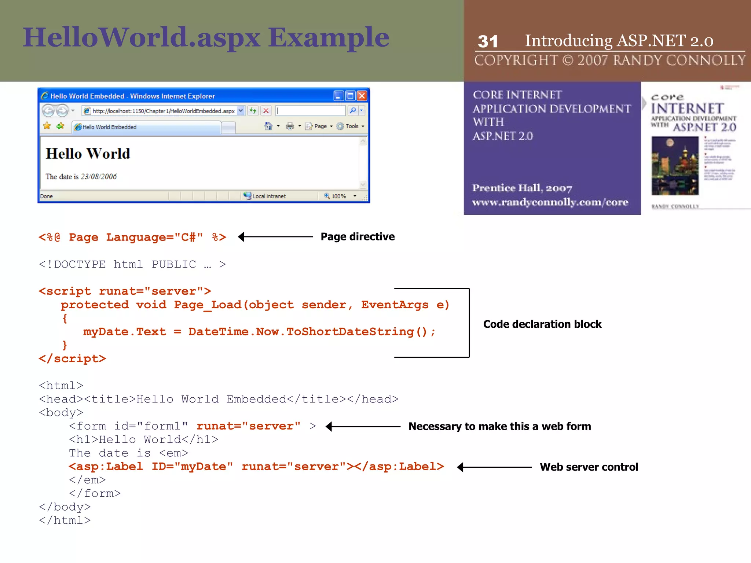751x563 pixels.
Task: Click the HelloWorld.aspx Example slide title
Action: pyautogui.click(x=206, y=37)
